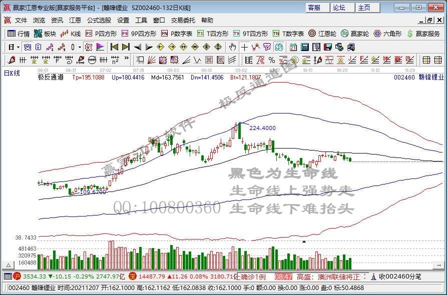Image resolution: width=447 pixels, height=295 pixels.
Task: Click the yellow diamond horizontal-compress icon
Action: coord(195,47)
